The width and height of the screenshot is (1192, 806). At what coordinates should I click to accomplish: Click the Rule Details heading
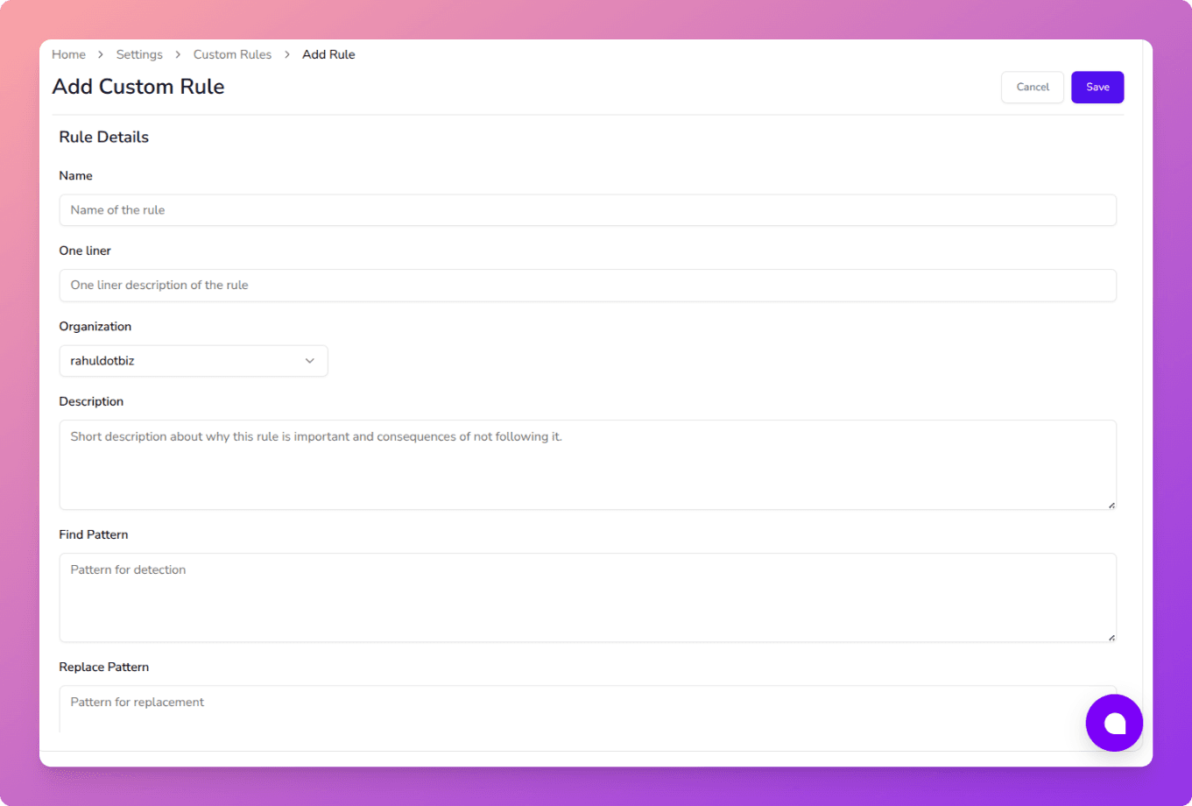104,137
